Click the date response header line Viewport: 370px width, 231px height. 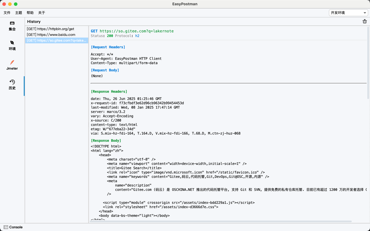[126, 99]
